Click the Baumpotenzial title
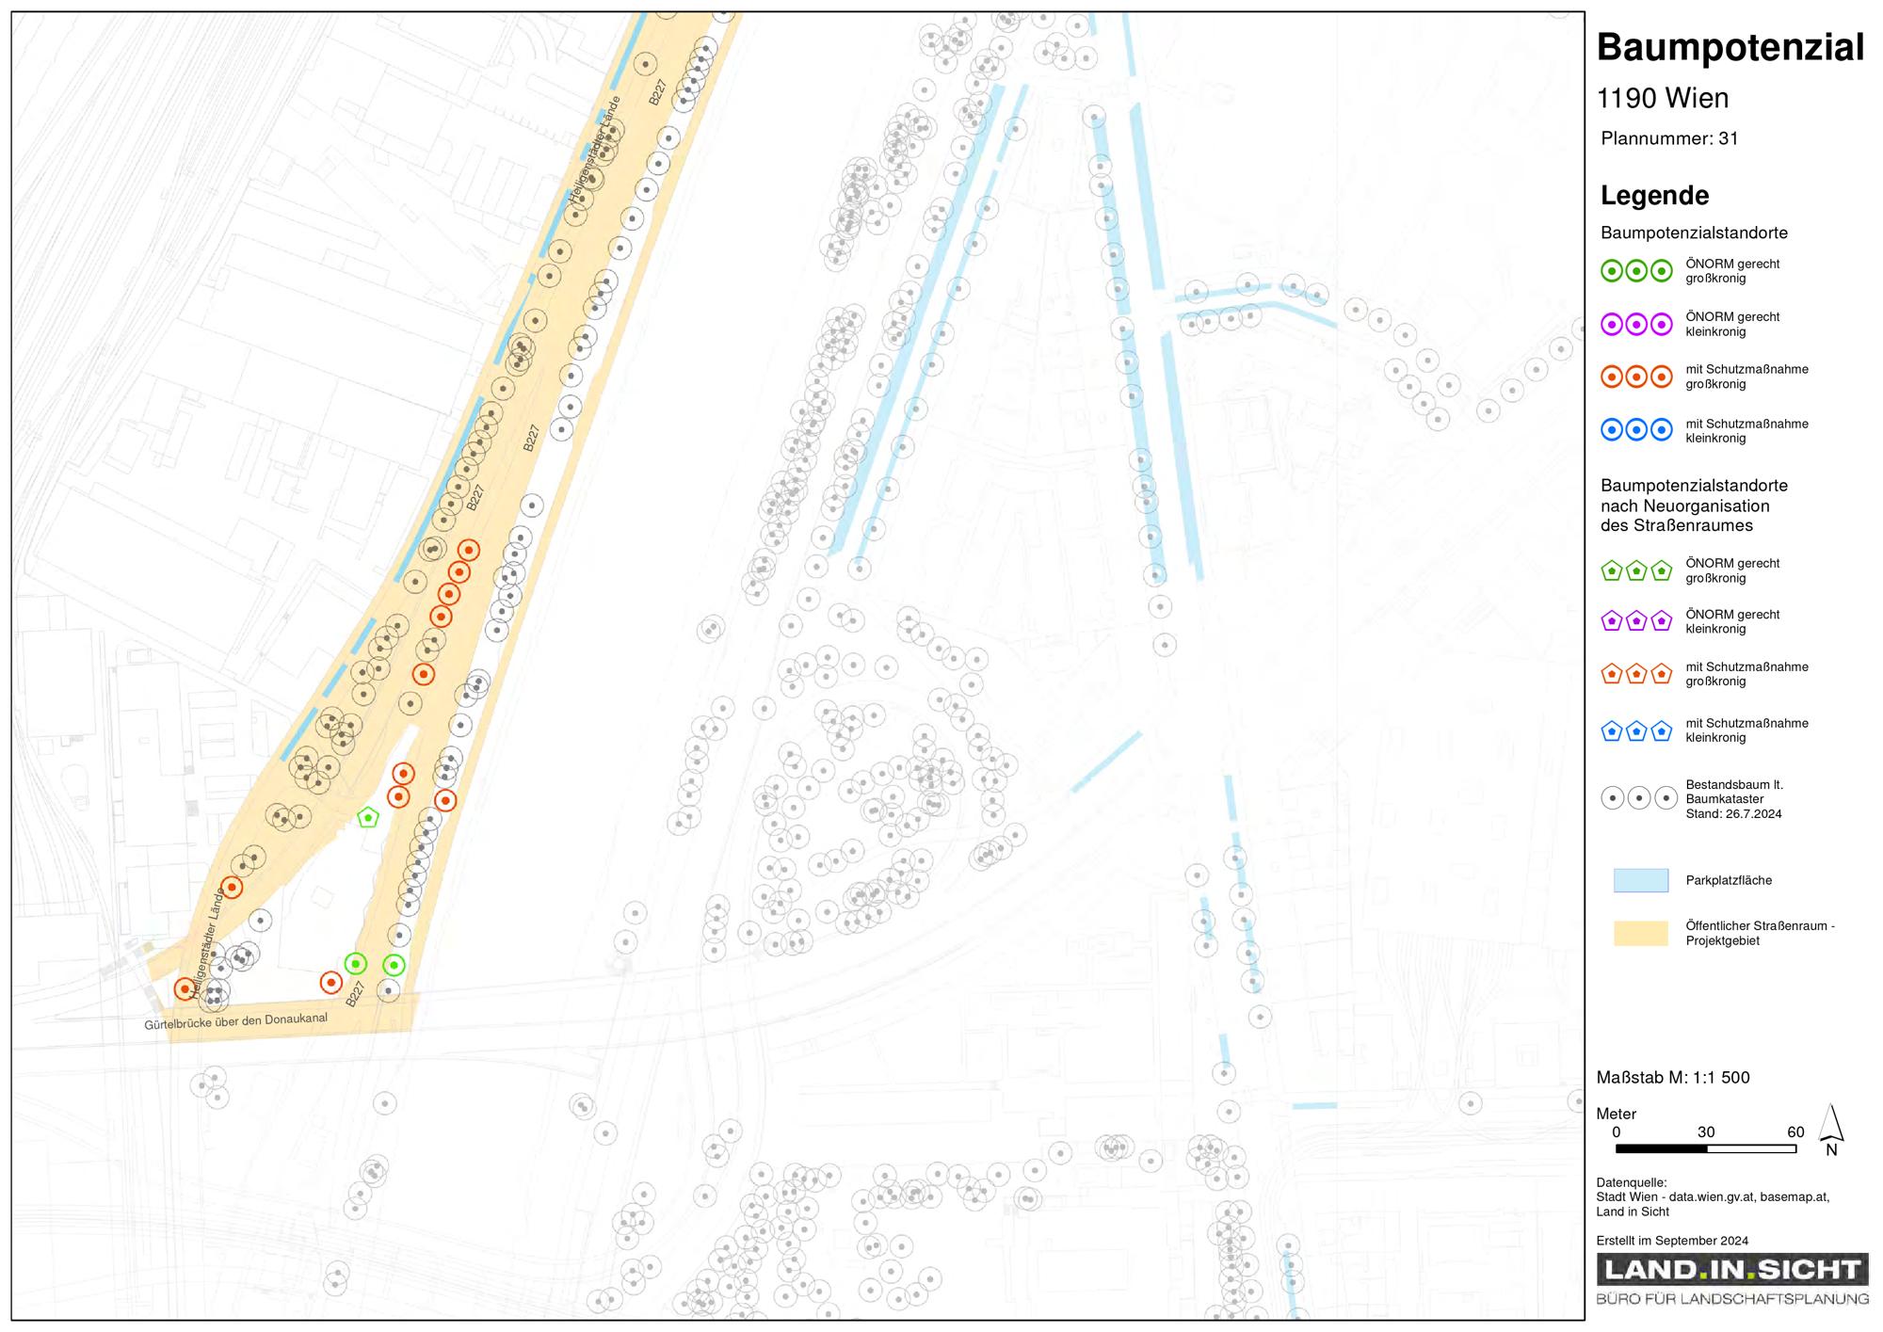The height and width of the screenshot is (1332, 1883). tap(1730, 48)
